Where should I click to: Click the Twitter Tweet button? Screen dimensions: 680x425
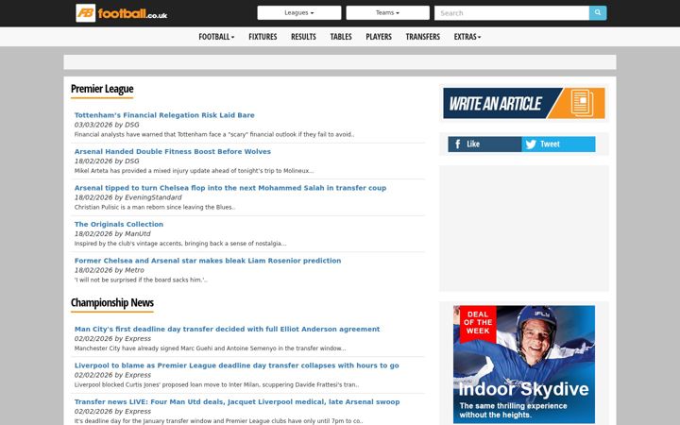pos(558,144)
